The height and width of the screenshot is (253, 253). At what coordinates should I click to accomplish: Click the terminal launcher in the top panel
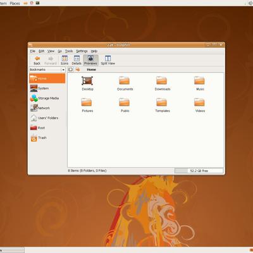point(37,3)
